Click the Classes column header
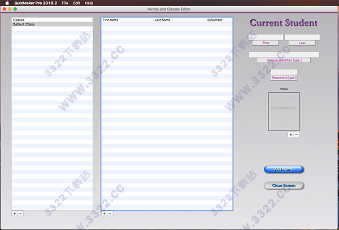The width and height of the screenshot is (339, 230). pyautogui.click(x=52, y=20)
